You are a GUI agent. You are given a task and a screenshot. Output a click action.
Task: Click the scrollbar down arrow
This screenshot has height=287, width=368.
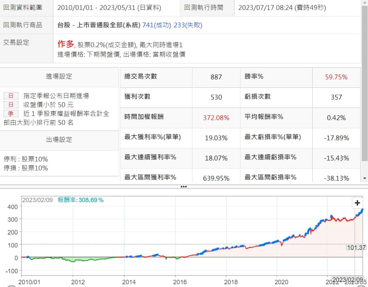pos(365,178)
